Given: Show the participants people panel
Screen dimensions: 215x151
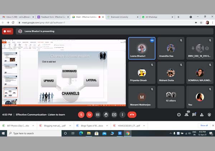Looking at the screenshot, I should (186, 115).
